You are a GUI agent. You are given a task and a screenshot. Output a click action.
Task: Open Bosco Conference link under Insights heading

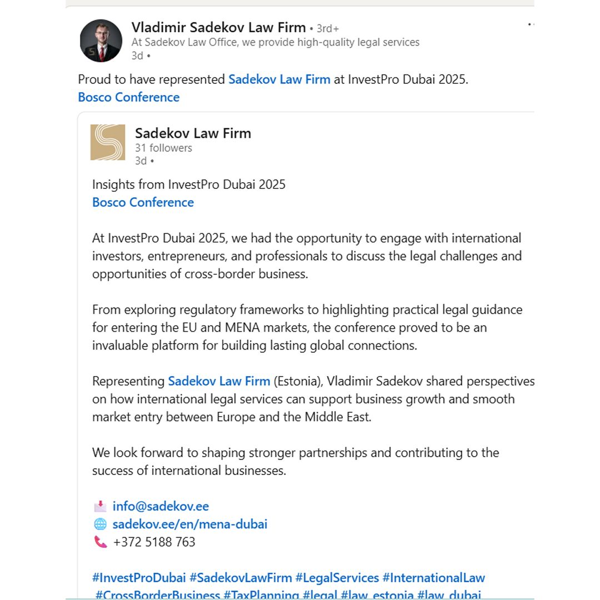click(x=143, y=202)
